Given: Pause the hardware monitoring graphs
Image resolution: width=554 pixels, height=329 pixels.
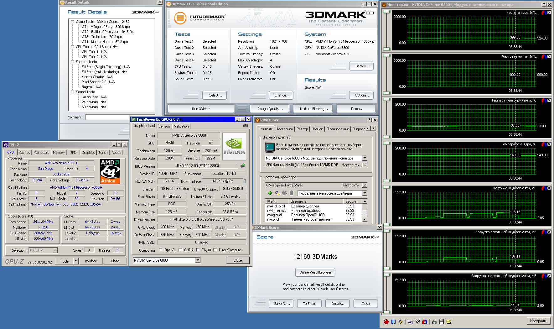Looking at the screenshot, I should pyautogui.click(x=393, y=321).
